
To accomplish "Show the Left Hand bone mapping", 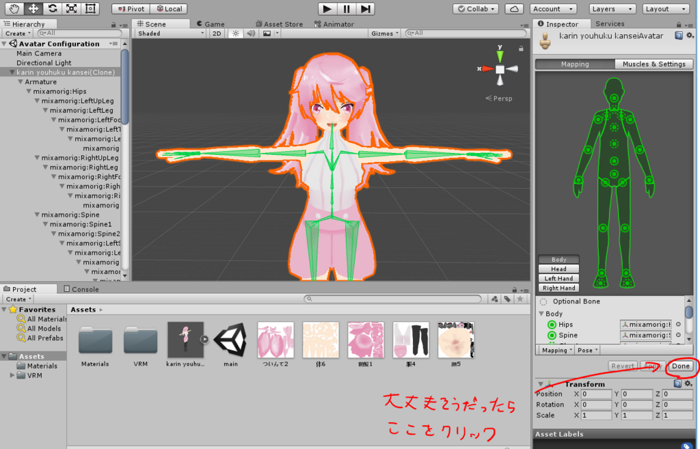I will (558, 278).
